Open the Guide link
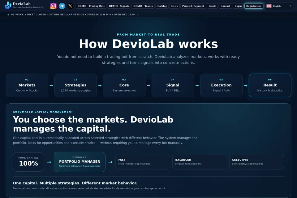This screenshot has height=198, width=297. (x=212, y=6)
